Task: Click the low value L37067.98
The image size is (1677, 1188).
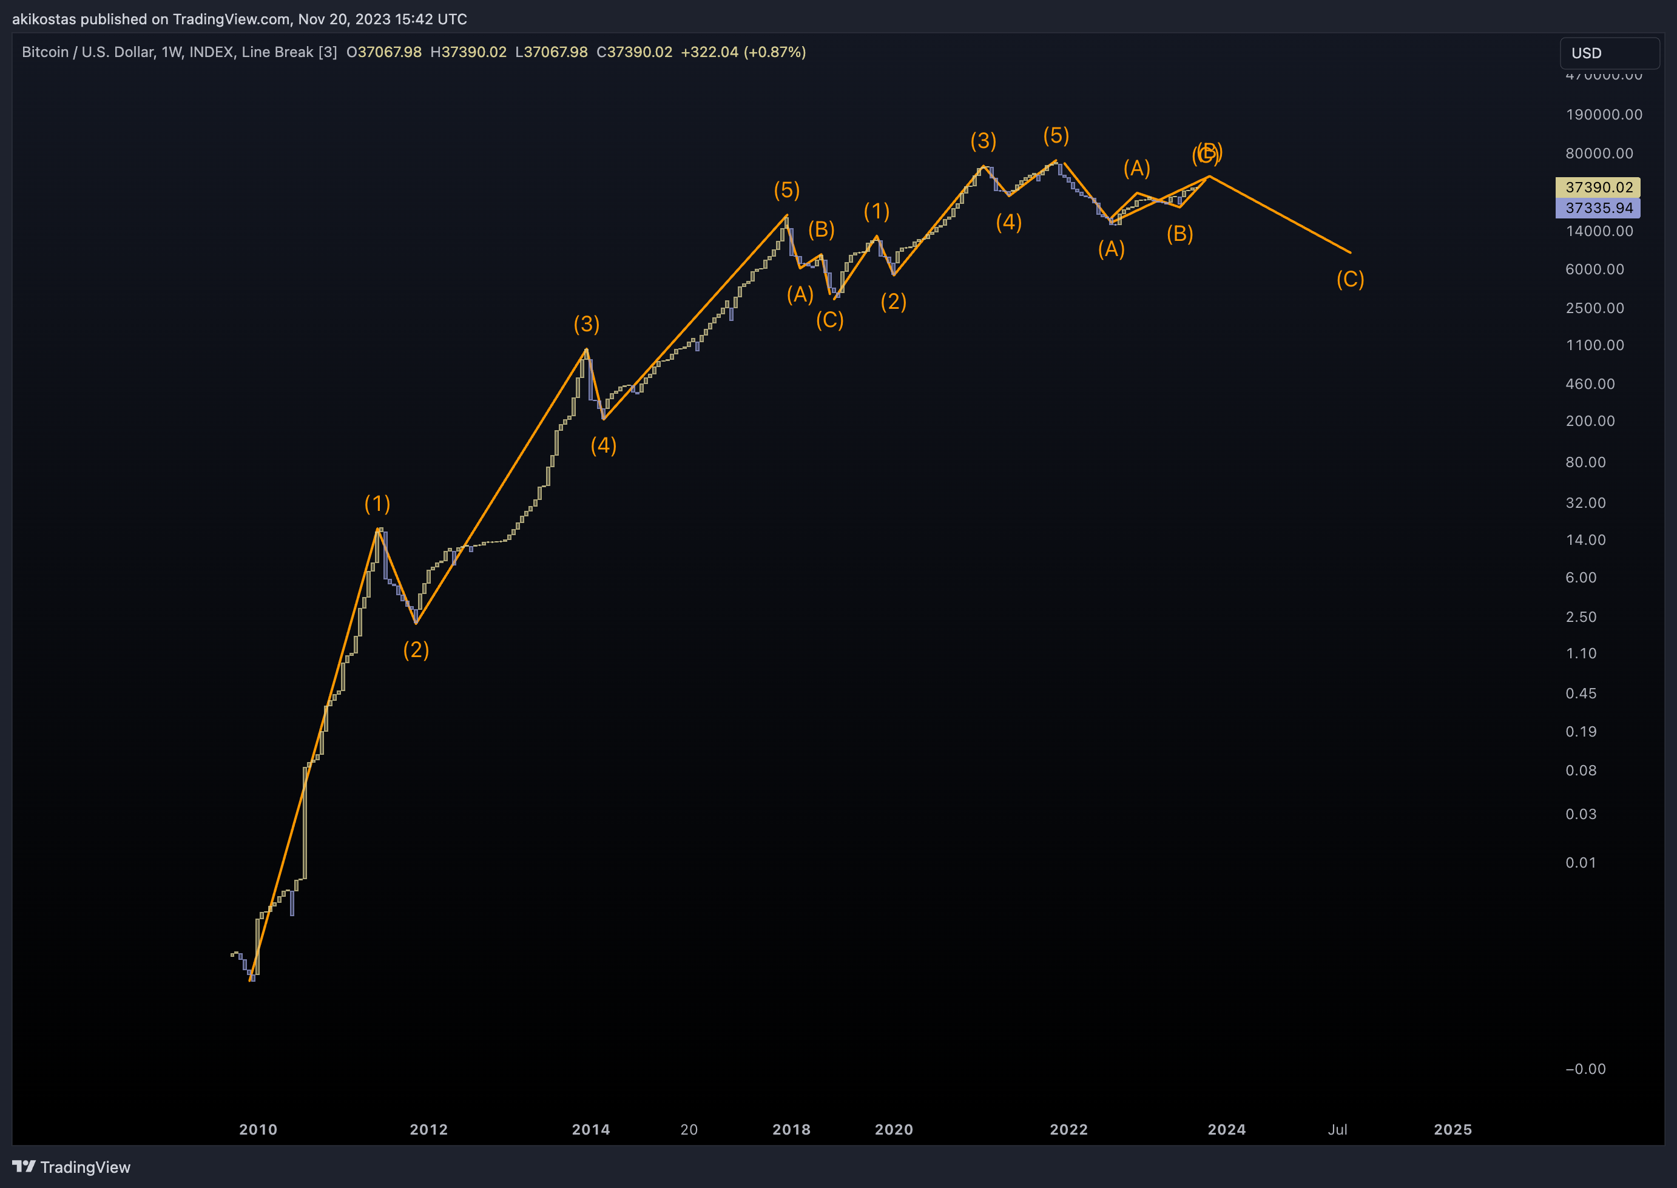Action: click(x=552, y=52)
